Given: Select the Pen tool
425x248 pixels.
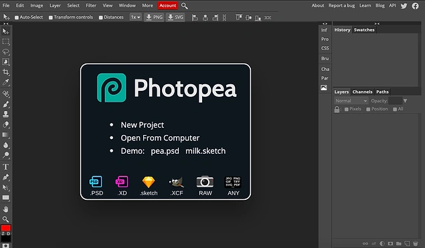Looking at the screenshot, I should [x=6, y=177].
